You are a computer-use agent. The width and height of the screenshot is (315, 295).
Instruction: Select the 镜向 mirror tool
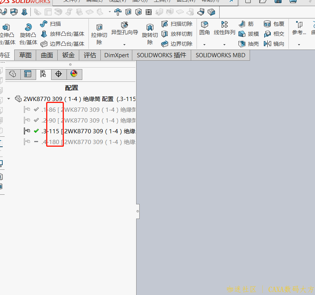274,44
